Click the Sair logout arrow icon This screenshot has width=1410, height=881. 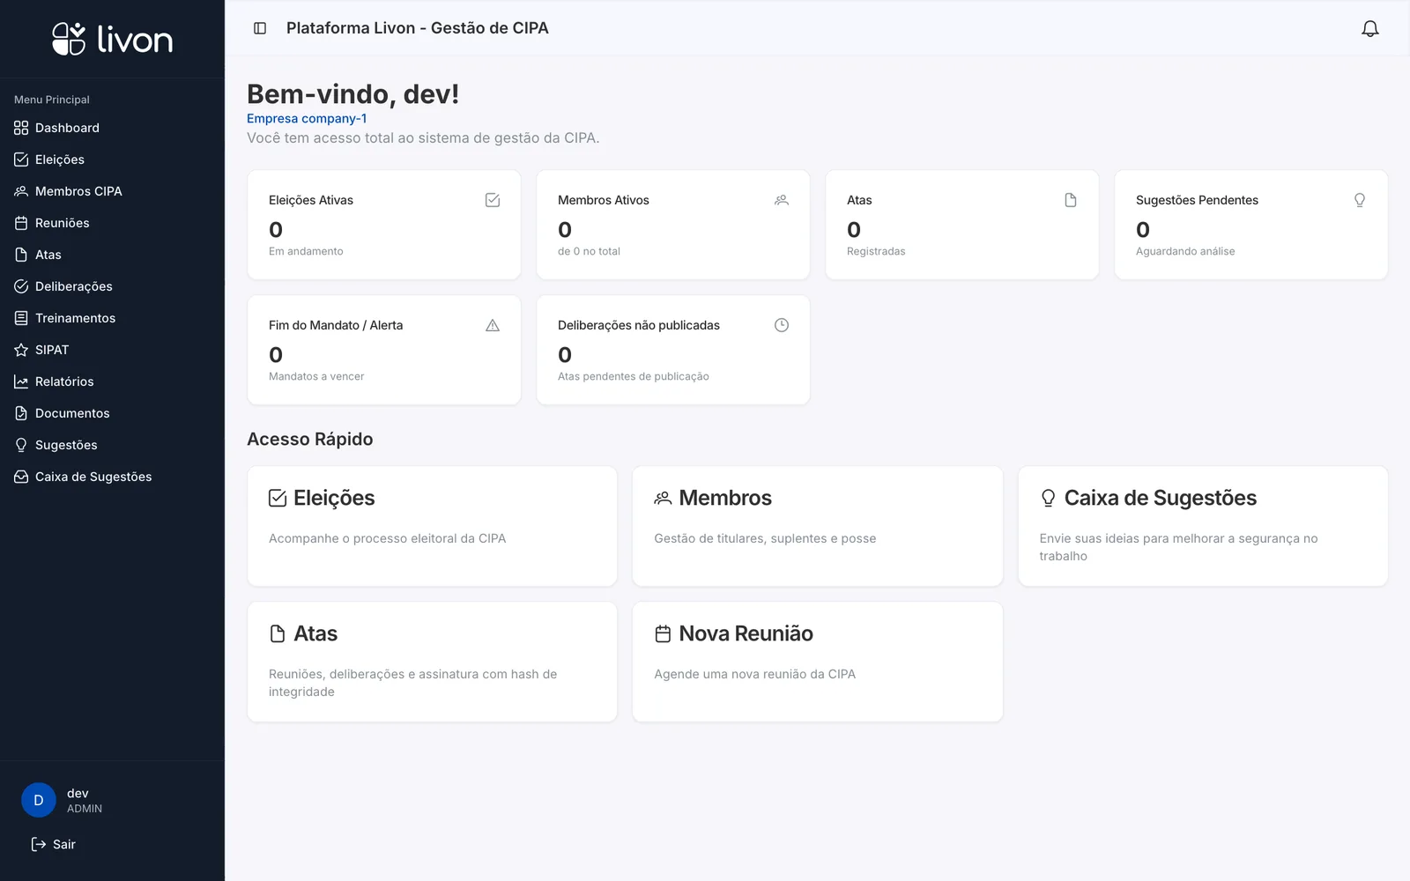(39, 844)
